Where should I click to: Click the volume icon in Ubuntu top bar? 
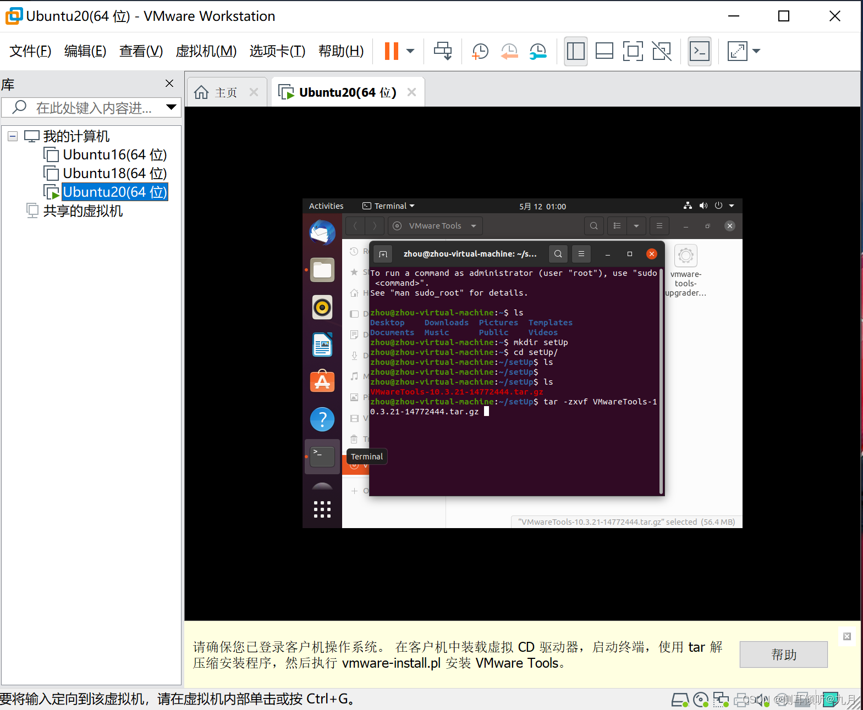coord(703,206)
